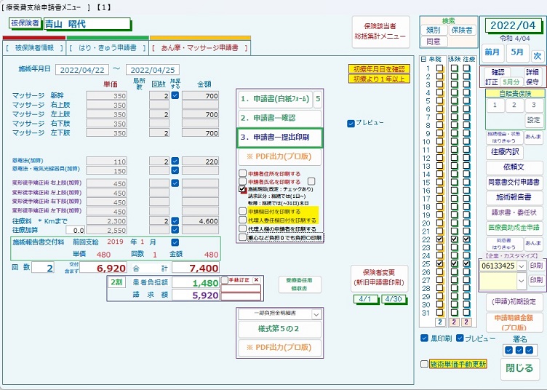The height and width of the screenshot is (390, 547).
Task: Open the 06133425 combo box dropdown
Action: coord(521,266)
